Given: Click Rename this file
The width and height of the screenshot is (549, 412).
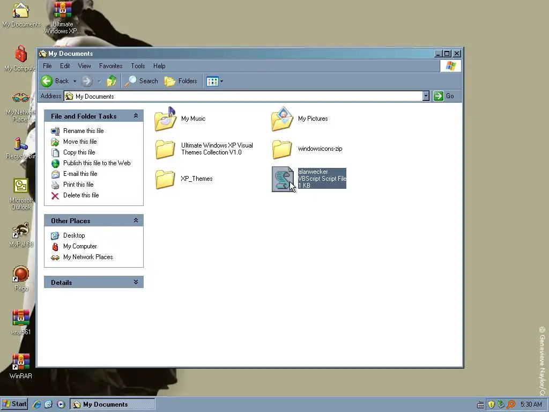Looking at the screenshot, I should 83,131.
